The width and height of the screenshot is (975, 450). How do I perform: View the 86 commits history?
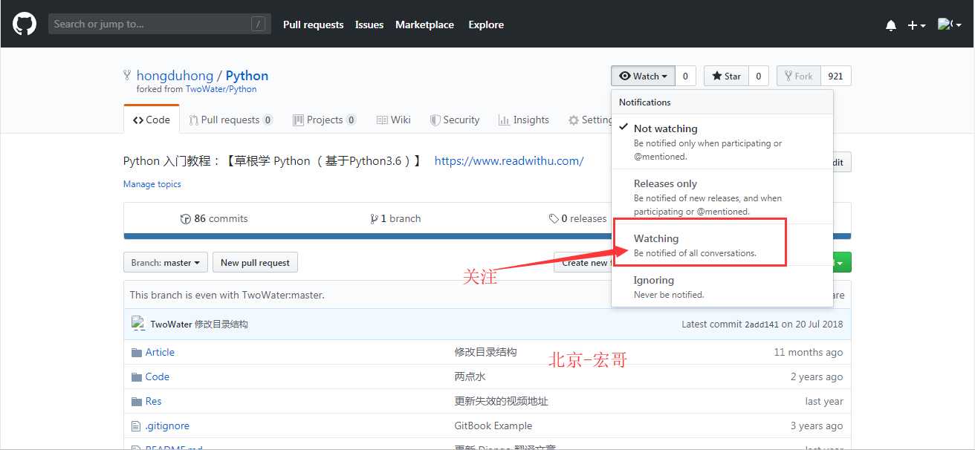tap(214, 218)
